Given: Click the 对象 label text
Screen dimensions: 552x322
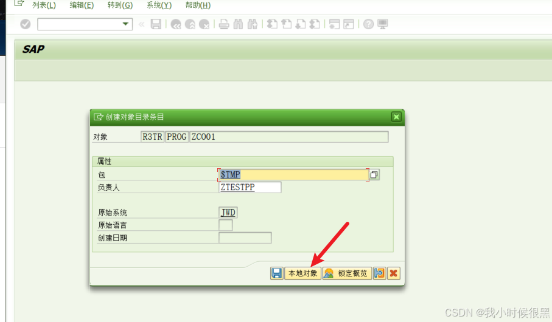Looking at the screenshot, I should click(100, 137).
